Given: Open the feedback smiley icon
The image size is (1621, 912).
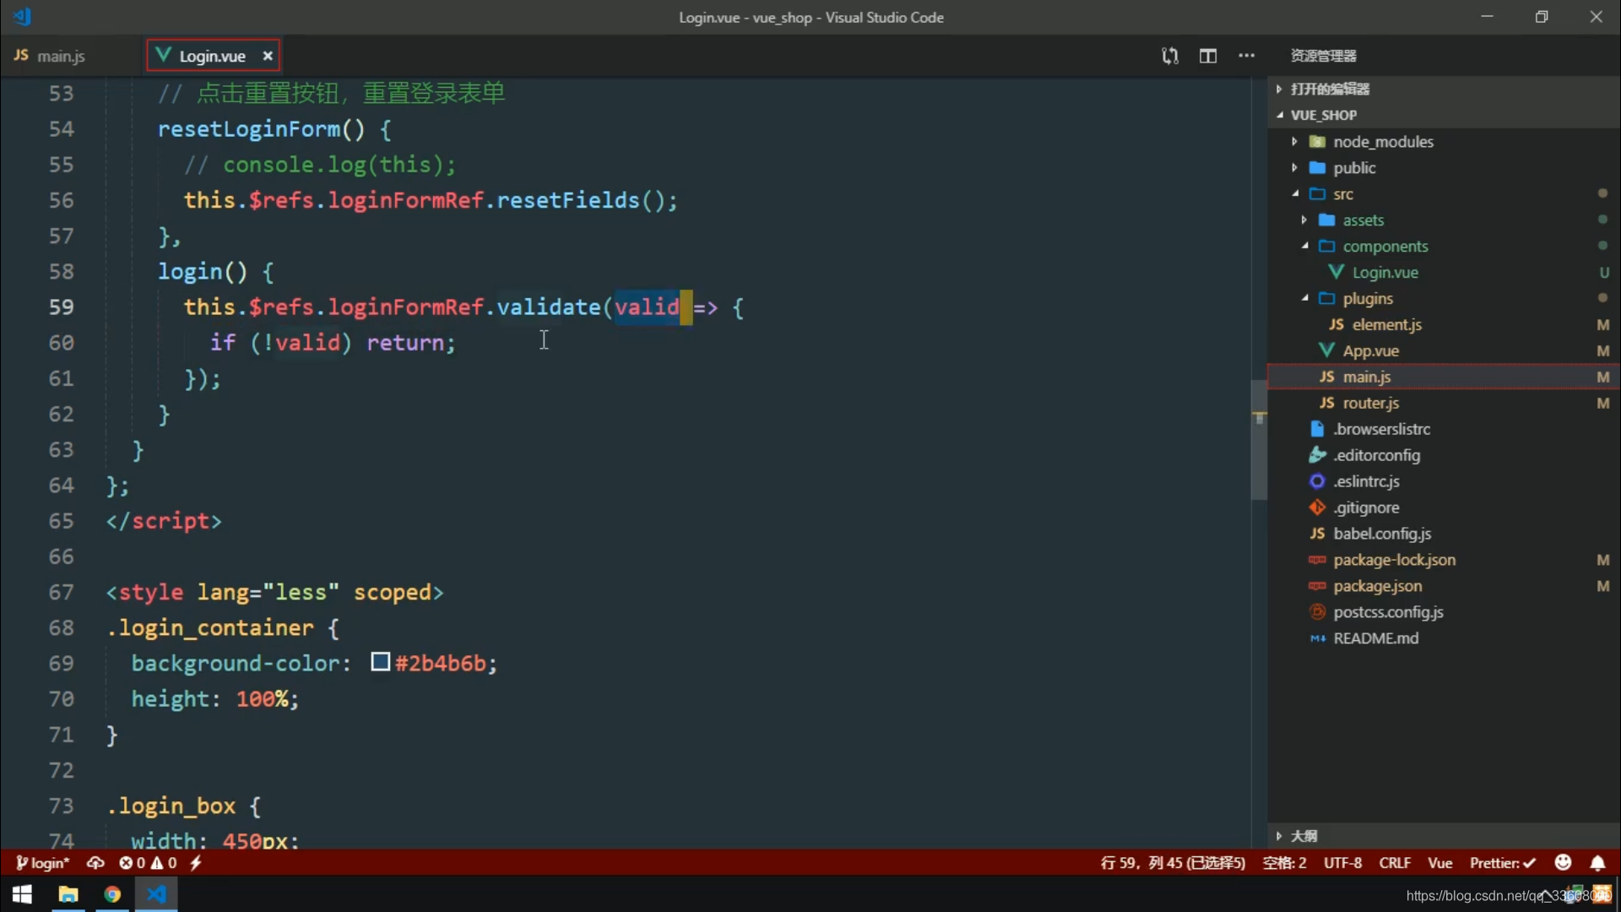Looking at the screenshot, I should (1563, 862).
